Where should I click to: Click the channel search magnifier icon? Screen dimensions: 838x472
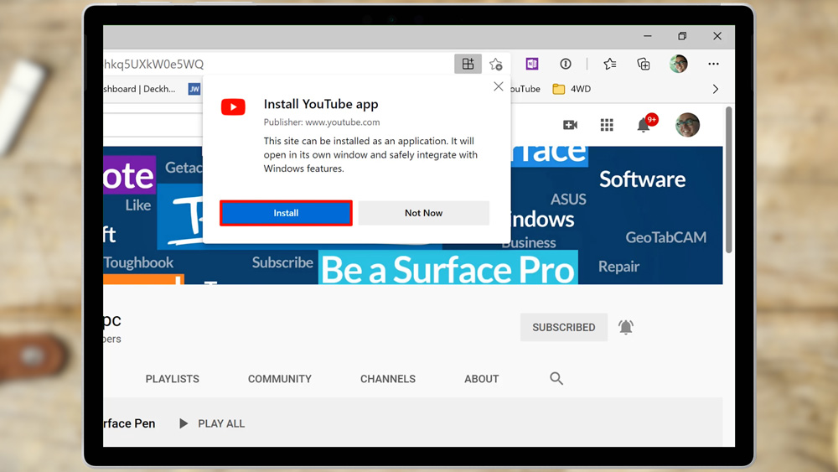click(556, 378)
